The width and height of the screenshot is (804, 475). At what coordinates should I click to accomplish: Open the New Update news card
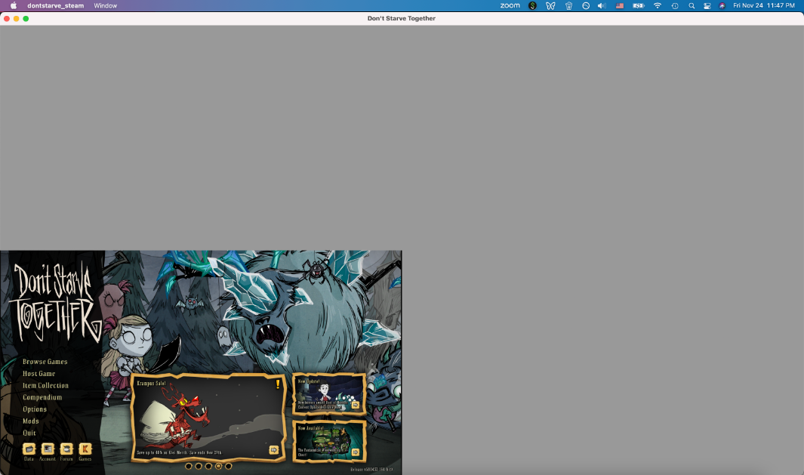[x=328, y=394]
